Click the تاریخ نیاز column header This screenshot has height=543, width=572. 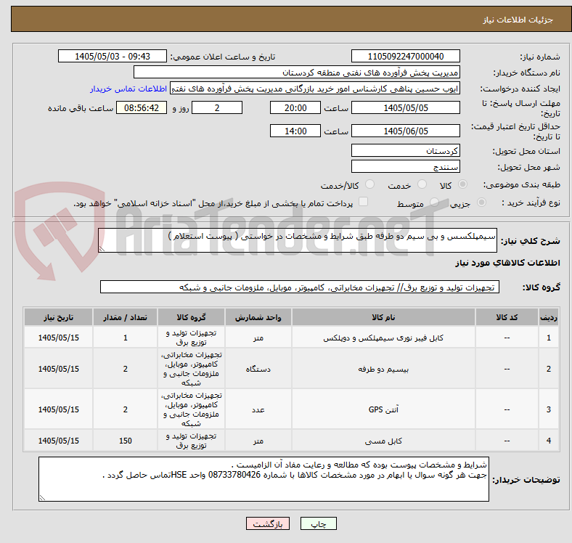[x=58, y=317]
